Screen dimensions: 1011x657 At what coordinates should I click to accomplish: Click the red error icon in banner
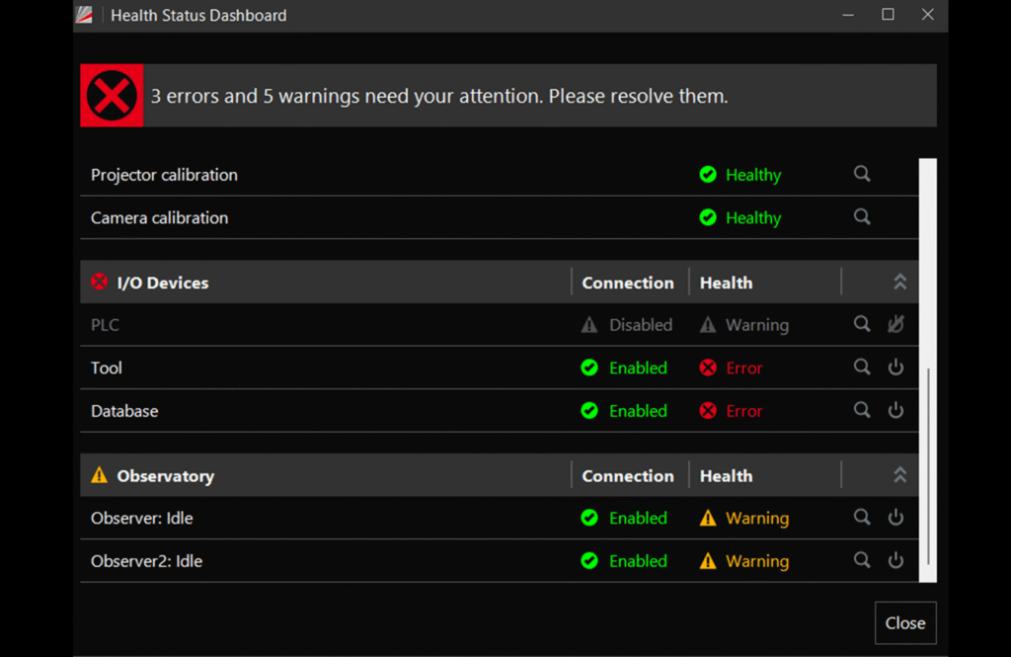[x=112, y=96]
